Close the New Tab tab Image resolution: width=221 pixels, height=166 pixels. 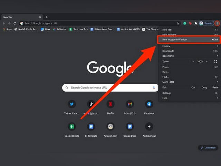[40, 17]
